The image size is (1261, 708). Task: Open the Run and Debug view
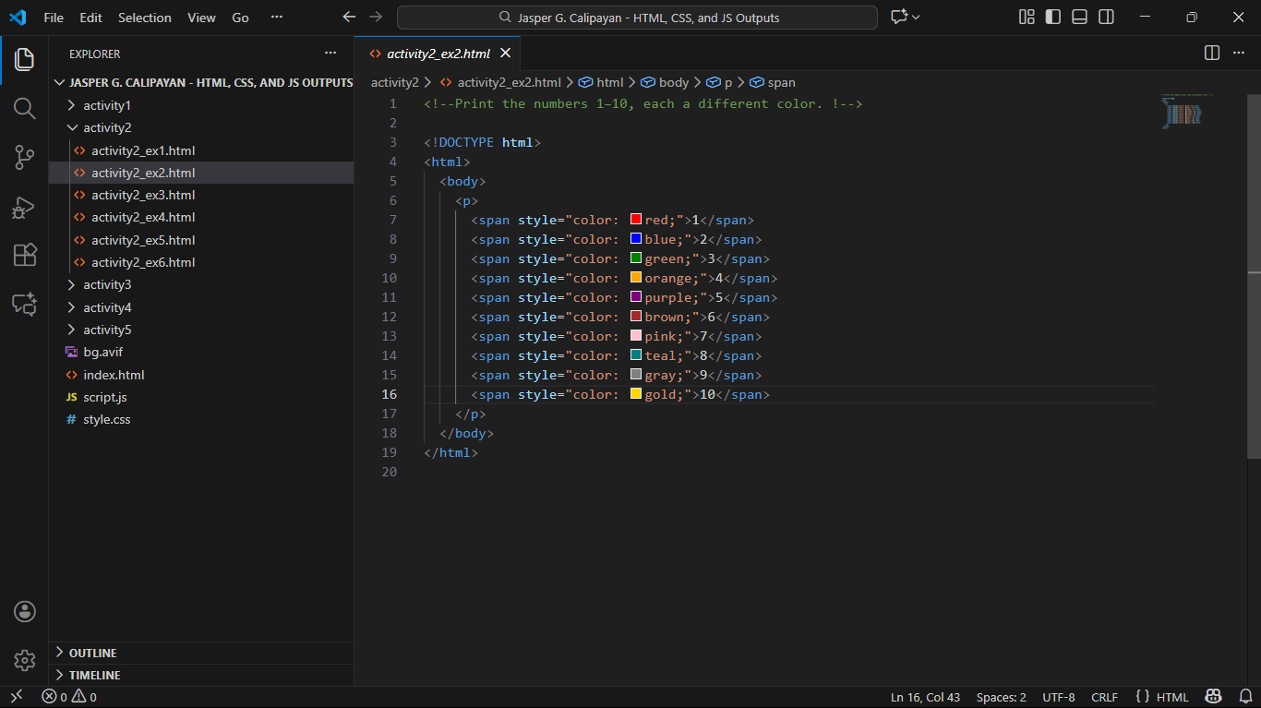25,207
